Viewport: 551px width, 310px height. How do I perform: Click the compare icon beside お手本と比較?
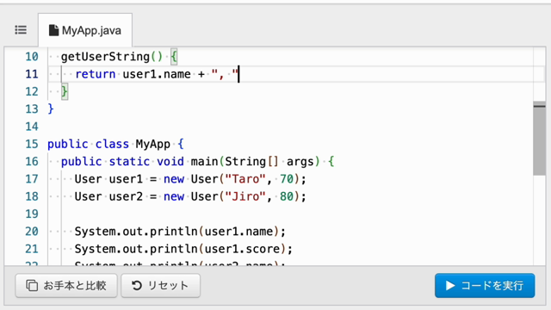[x=32, y=285]
